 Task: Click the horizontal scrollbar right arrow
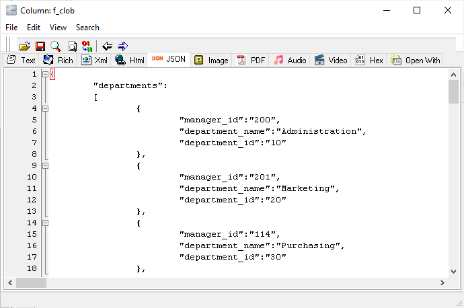[x=442, y=282]
